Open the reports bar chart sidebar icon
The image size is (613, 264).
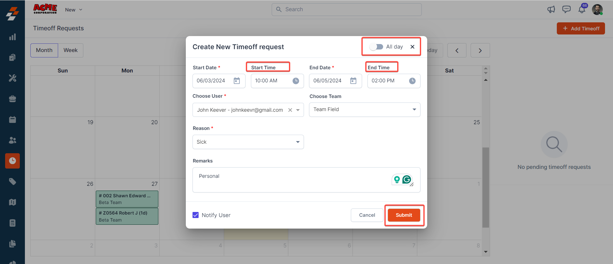point(12,37)
